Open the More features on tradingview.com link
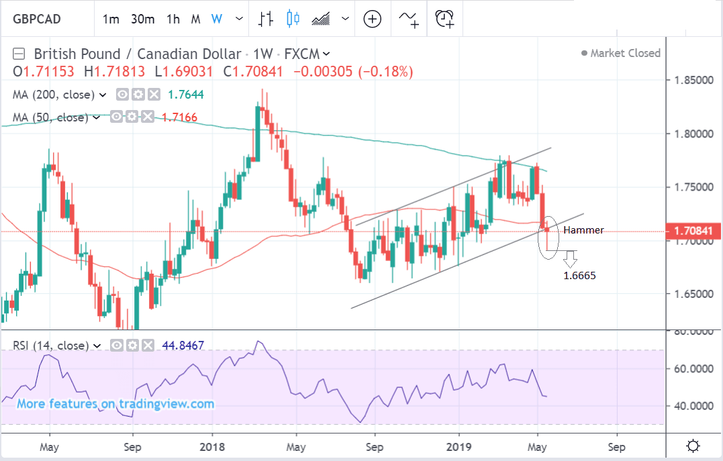 115,404
